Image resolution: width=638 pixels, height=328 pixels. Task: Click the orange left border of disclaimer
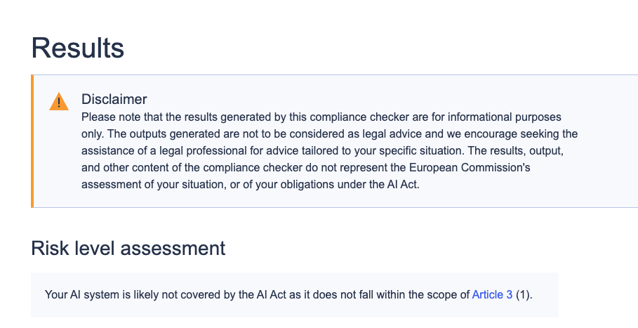(32, 140)
